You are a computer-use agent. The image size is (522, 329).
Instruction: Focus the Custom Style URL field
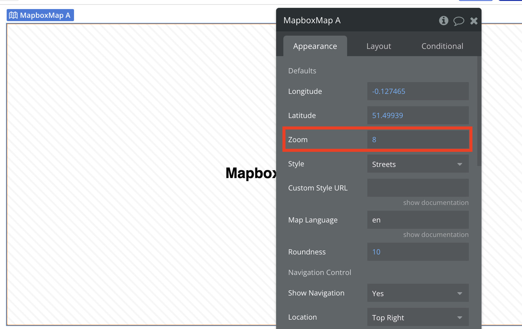point(418,188)
